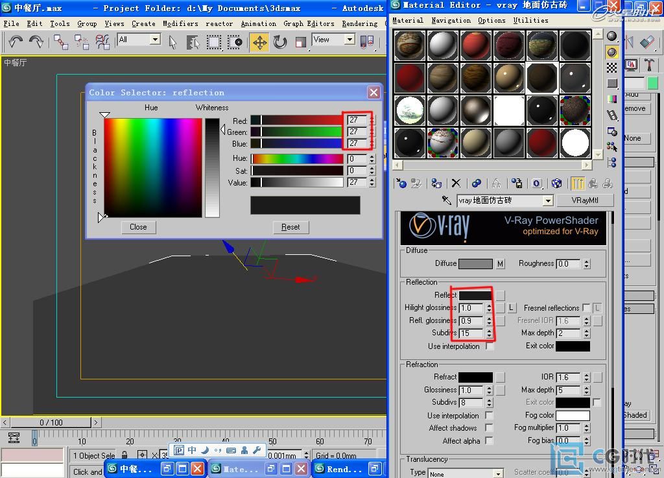Toggle the Backlight icon in Material Editor
Image resolution: width=664 pixels, height=478 pixels.
pyautogui.click(x=612, y=53)
